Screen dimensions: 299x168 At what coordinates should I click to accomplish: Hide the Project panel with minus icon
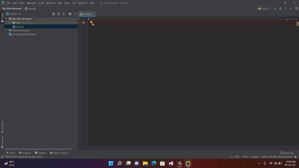(75, 14)
